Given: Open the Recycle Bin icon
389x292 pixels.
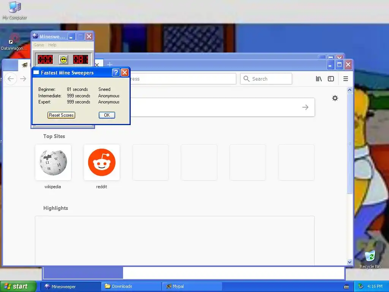Looking at the screenshot, I should coord(370,259).
